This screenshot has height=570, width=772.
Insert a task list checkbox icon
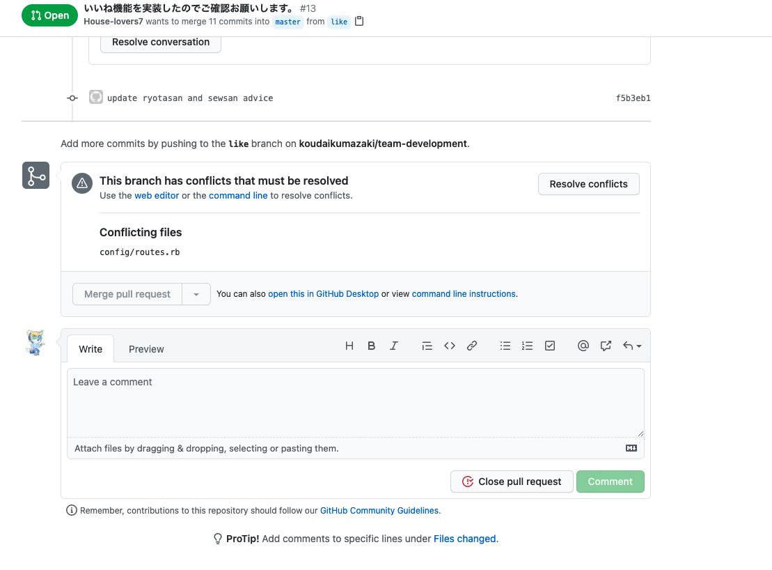pyautogui.click(x=550, y=346)
